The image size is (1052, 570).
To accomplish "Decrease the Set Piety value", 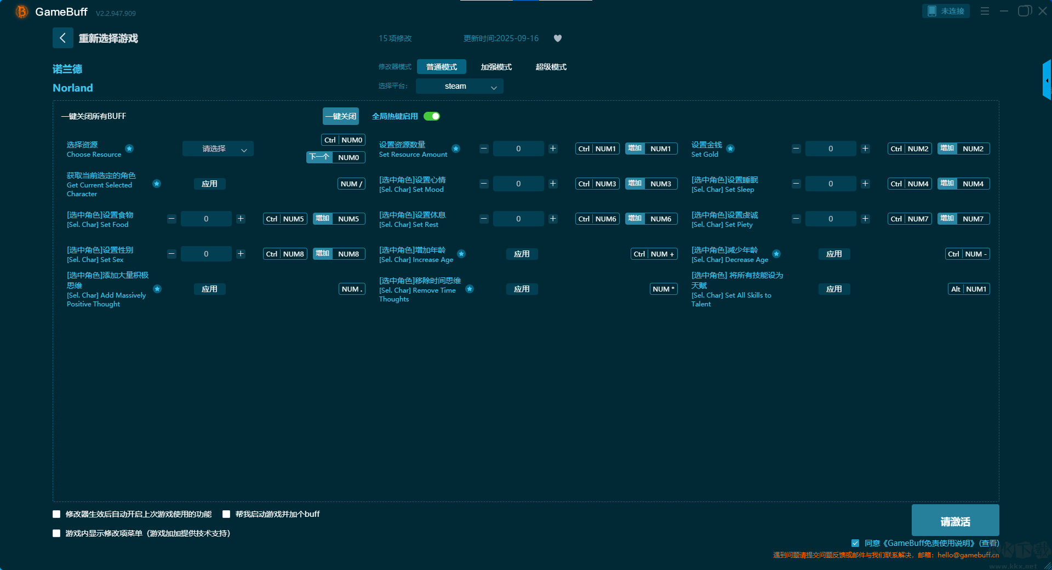I will [x=796, y=219].
